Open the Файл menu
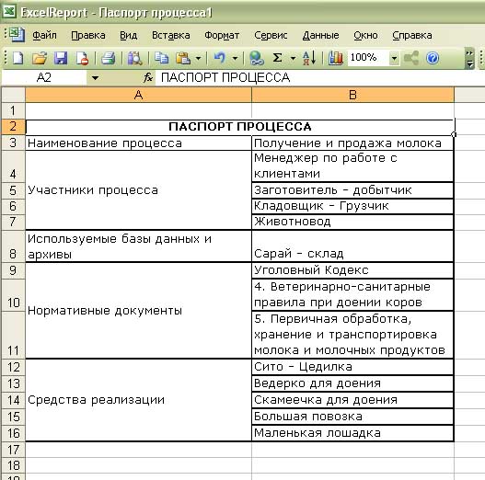Viewport: 485px width, 480px height. point(44,35)
